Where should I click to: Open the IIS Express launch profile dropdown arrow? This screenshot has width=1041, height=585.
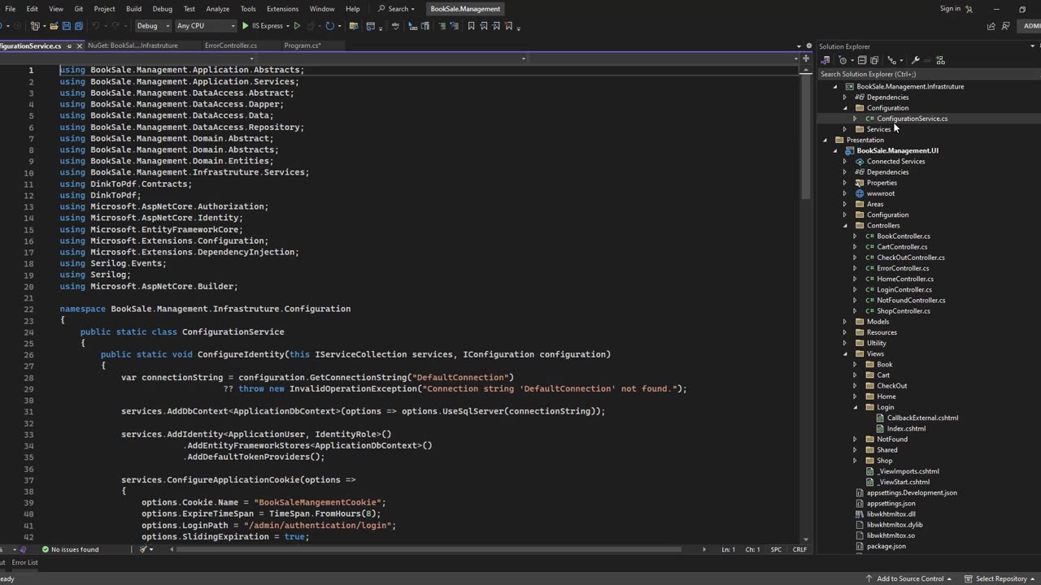tap(288, 26)
